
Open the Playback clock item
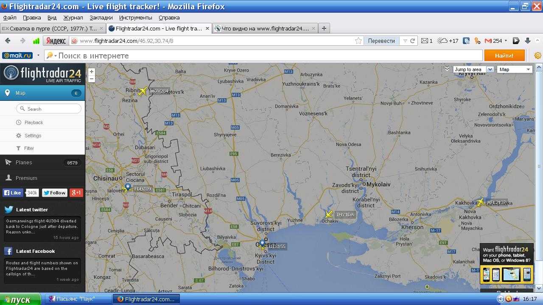point(30,122)
